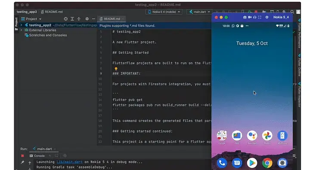Select testing_app2 project root item
The height and width of the screenshot is (170, 310).
pos(40,25)
